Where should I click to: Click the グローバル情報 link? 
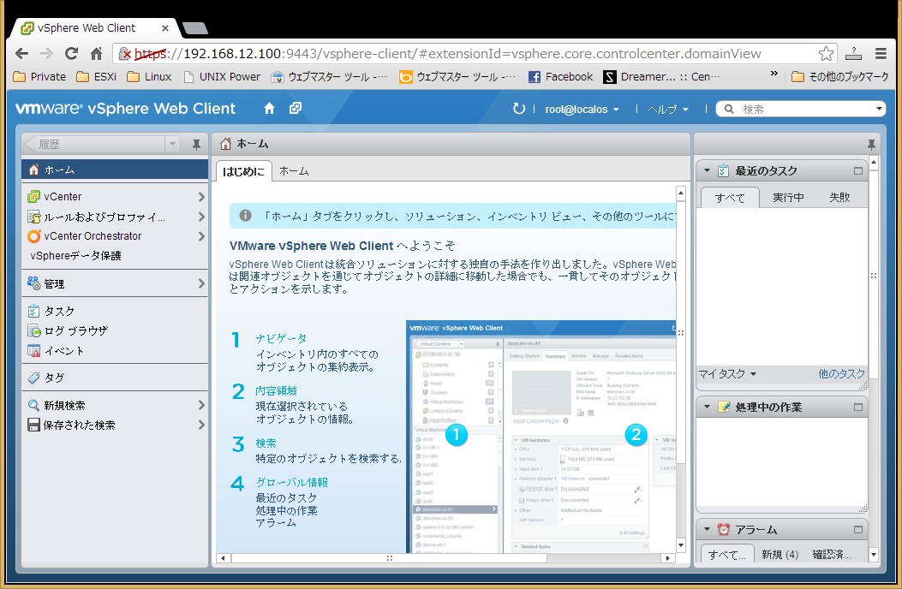291,483
